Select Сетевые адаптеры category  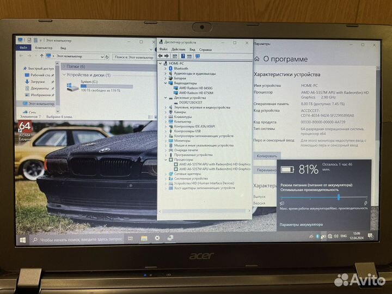pyautogui.click(x=187, y=174)
